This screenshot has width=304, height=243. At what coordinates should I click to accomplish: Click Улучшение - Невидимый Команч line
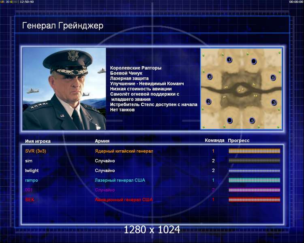[147, 84]
